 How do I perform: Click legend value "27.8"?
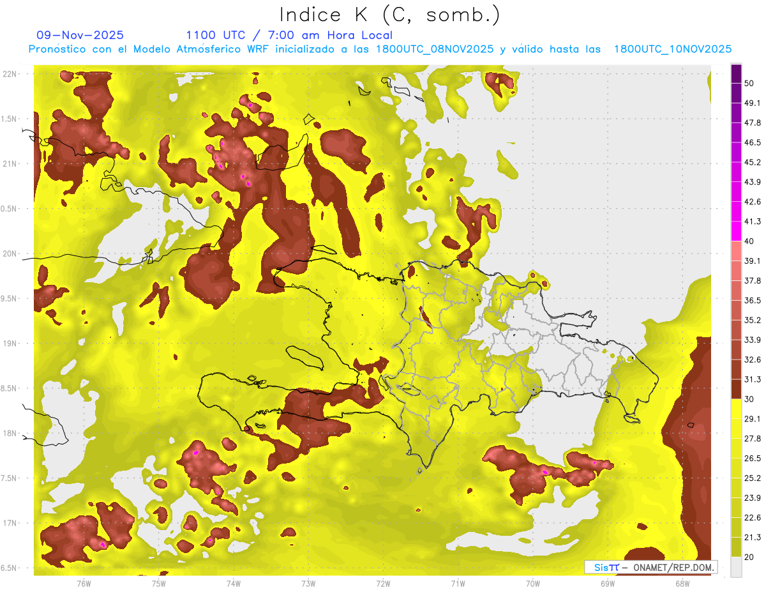click(x=753, y=439)
